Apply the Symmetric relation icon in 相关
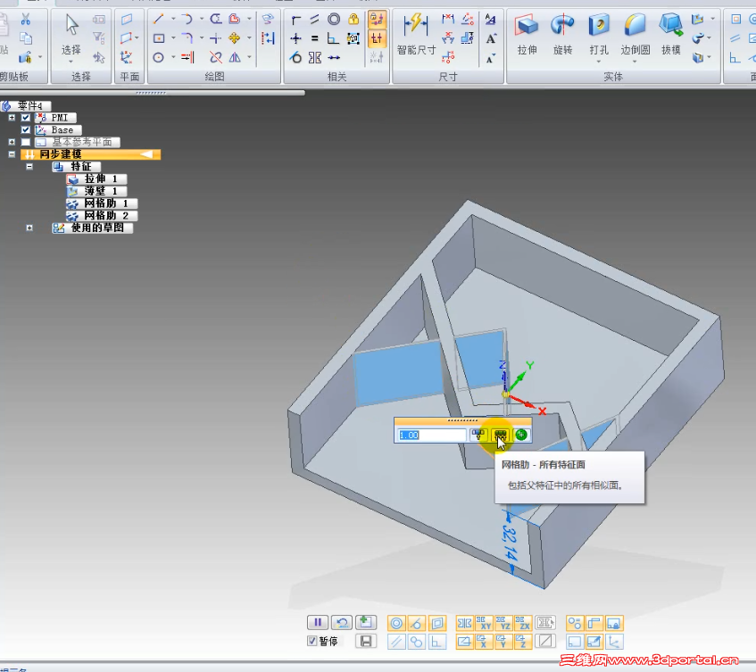 pyautogui.click(x=314, y=57)
